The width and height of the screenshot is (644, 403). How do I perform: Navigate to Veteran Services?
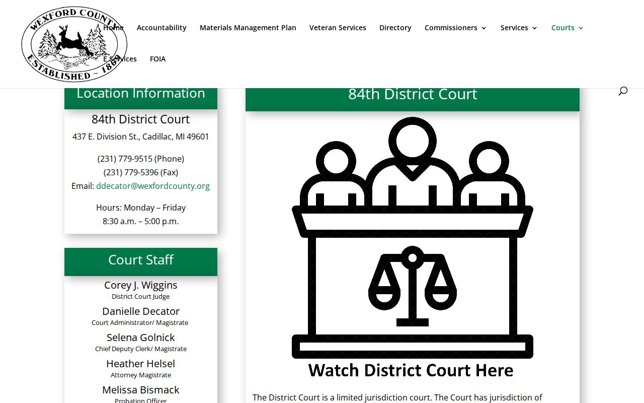pyautogui.click(x=338, y=28)
